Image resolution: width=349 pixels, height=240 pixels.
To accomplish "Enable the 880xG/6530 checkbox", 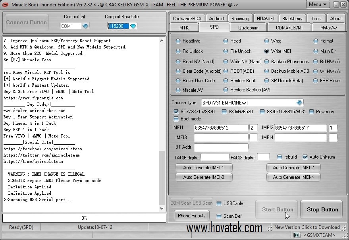I will [224, 112].
